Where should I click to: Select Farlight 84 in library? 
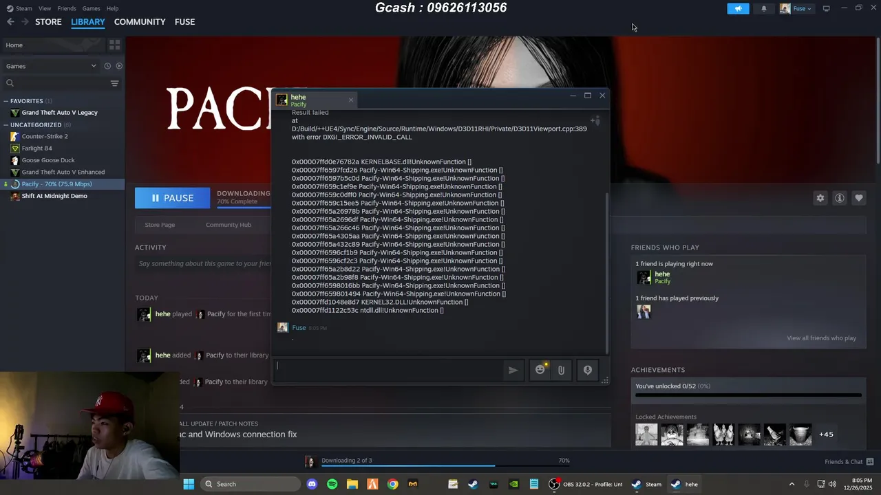point(62,148)
